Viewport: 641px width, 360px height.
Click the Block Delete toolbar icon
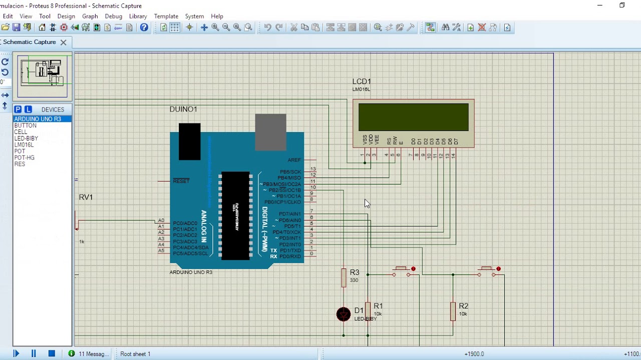[363, 27]
